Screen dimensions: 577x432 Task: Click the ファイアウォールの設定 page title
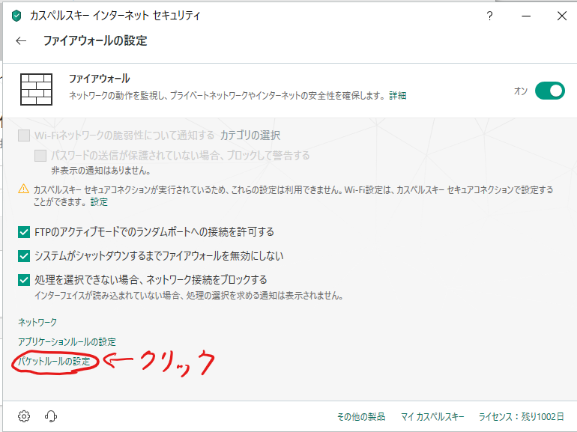click(95, 40)
